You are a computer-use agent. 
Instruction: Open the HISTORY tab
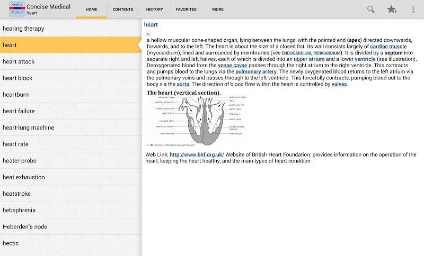tap(154, 10)
